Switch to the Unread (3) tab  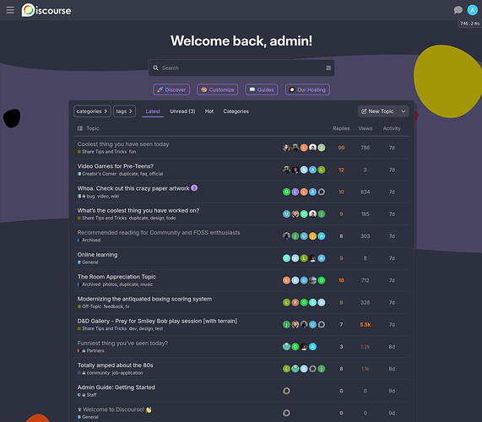(182, 111)
